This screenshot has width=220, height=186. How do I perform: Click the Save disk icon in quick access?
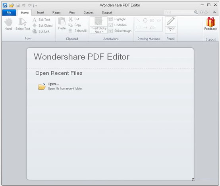[x=18, y=6]
